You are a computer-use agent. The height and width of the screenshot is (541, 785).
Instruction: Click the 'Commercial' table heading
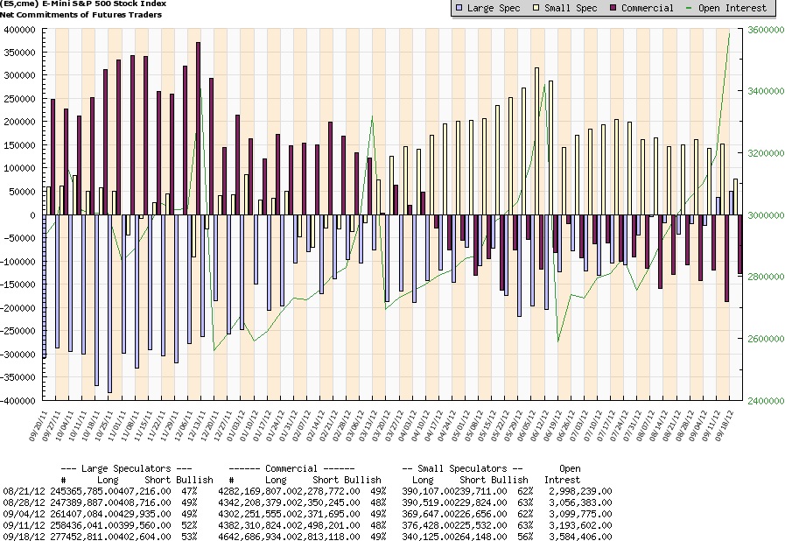pyautogui.click(x=291, y=468)
